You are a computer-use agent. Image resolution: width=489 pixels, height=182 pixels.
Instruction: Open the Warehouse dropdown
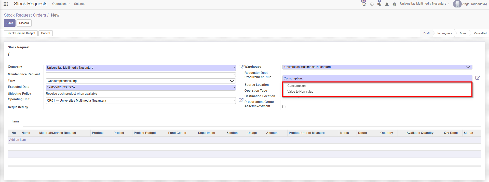coord(377,67)
